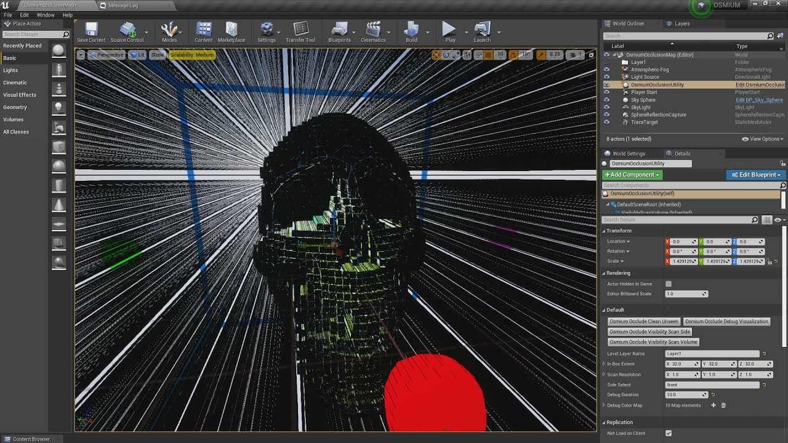Open the editor Settings icon
The image size is (788, 443).
click(267, 30)
